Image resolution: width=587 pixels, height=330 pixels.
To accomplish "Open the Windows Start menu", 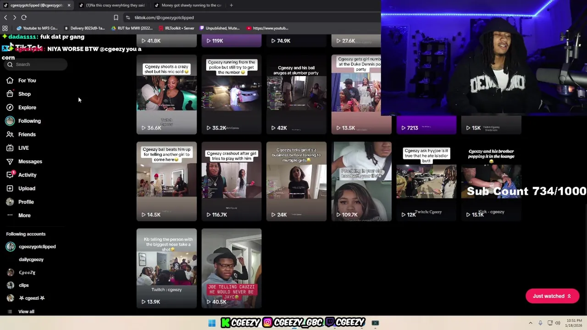I will pyautogui.click(x=212, y=323).
